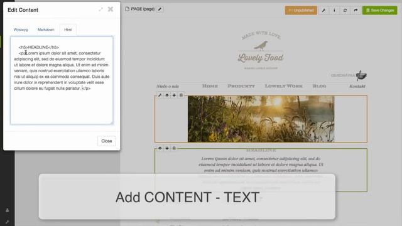402x226 pixels.
Task: Select the Html editor tab
Action: 68,30
